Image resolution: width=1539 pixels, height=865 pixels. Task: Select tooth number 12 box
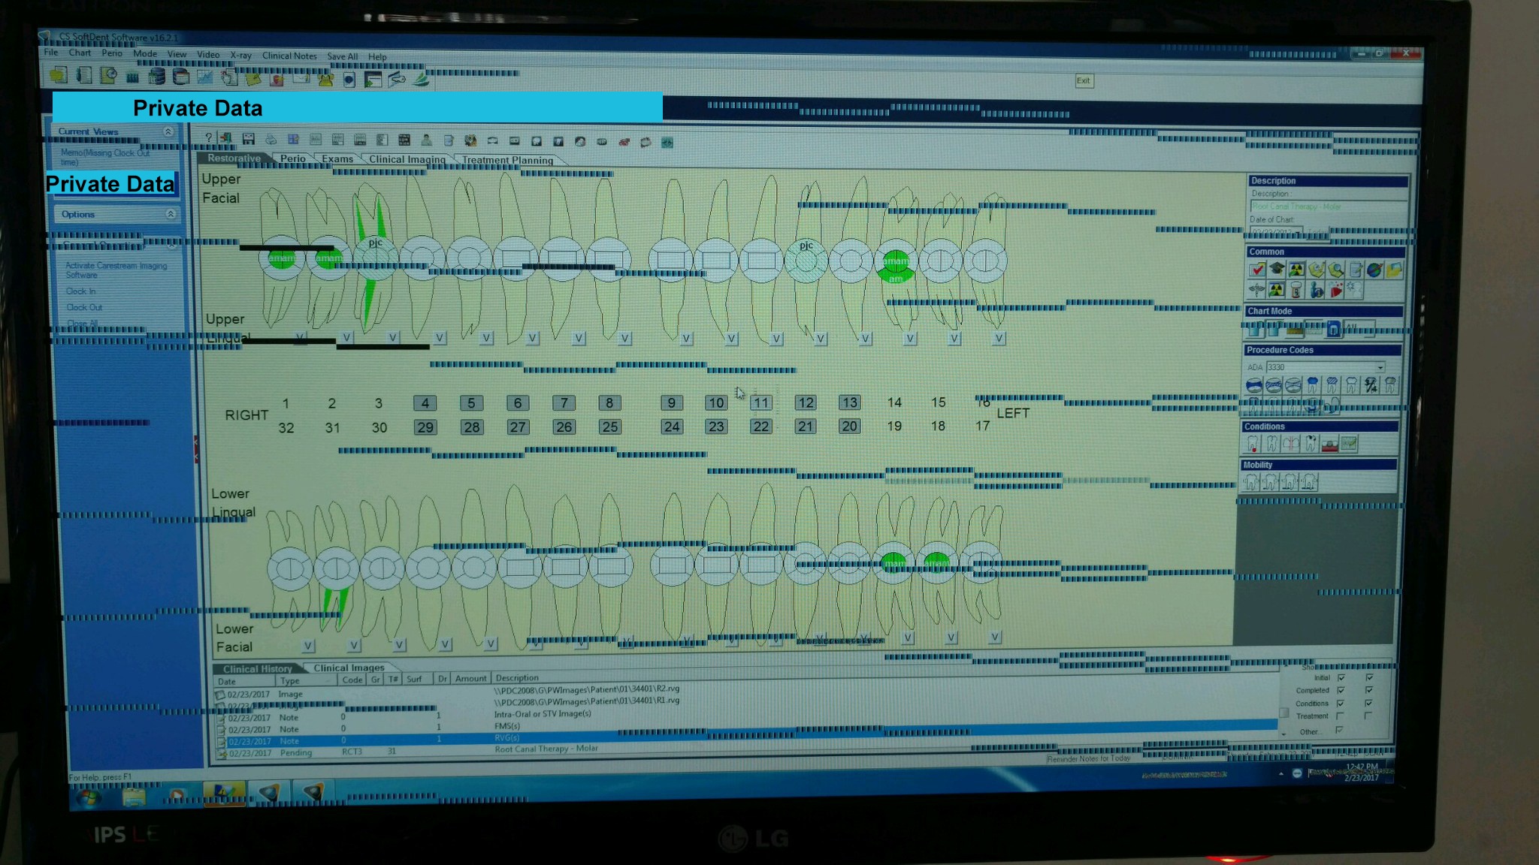coord(806,403)
